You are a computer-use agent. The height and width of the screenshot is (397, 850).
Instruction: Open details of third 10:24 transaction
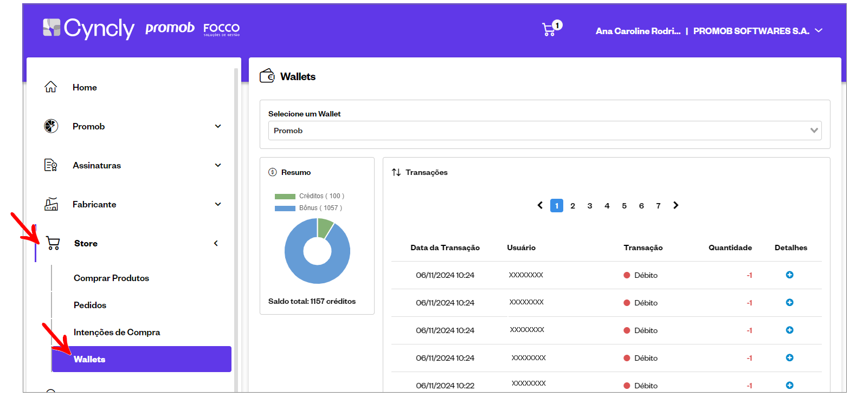[x=789, y=330]
